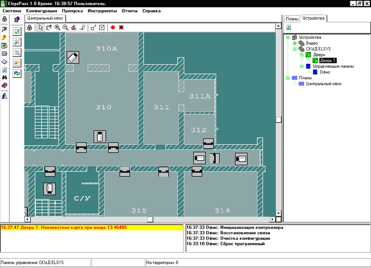Viewport: 371px width, 268px height.
Task: Click the lightning bolt sidebar icon
Action: click(x=5, y=37)
